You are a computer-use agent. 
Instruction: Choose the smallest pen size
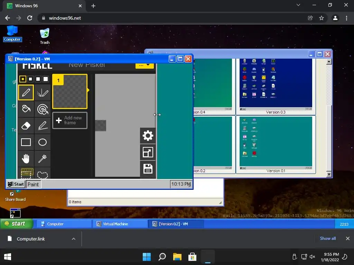click(x=22, y=79)
